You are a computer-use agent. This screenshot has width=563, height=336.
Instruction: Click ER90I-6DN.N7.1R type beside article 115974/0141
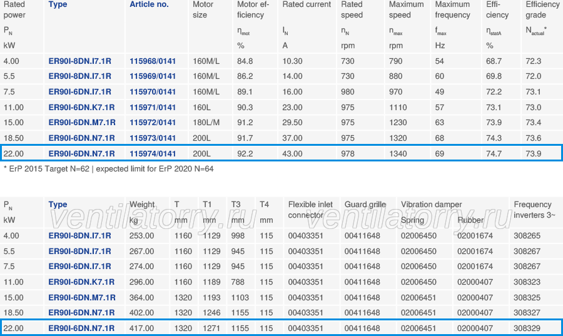[x=81, y=154]
